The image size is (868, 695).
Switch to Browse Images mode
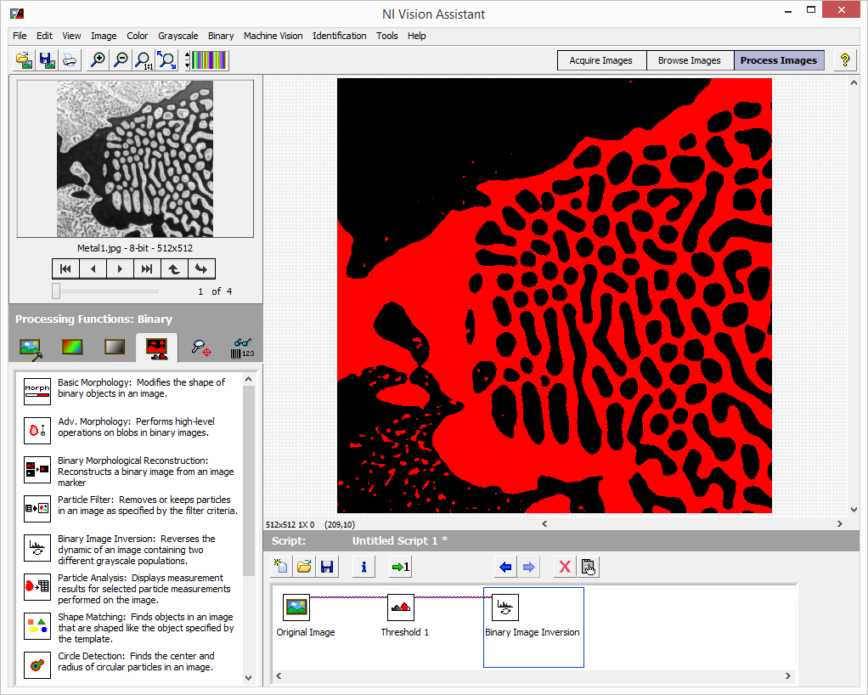point(690,60)
